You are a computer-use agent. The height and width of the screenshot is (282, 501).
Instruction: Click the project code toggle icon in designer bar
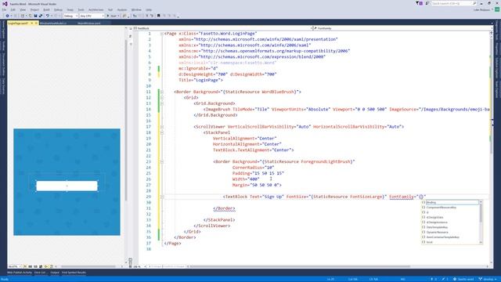point(52,266)
